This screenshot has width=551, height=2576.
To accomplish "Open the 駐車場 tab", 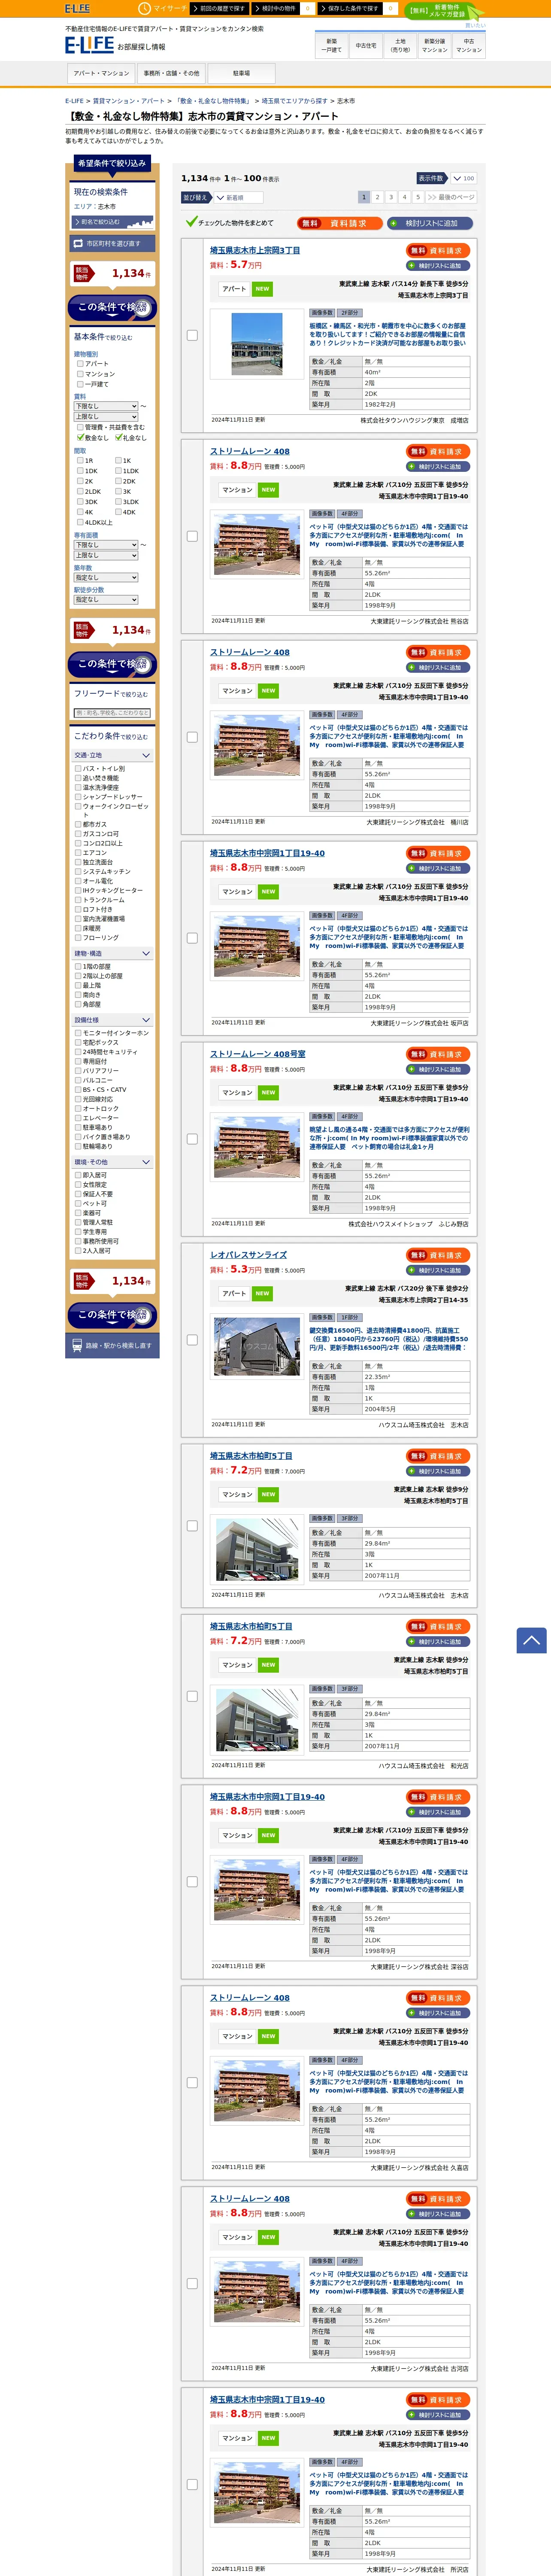I will tap(241, 73).
